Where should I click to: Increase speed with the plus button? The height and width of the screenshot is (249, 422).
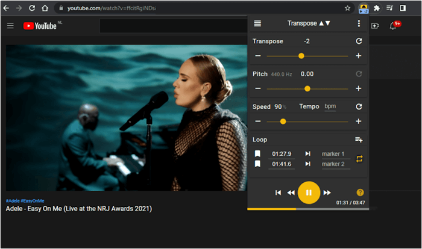tap(359, 121)
